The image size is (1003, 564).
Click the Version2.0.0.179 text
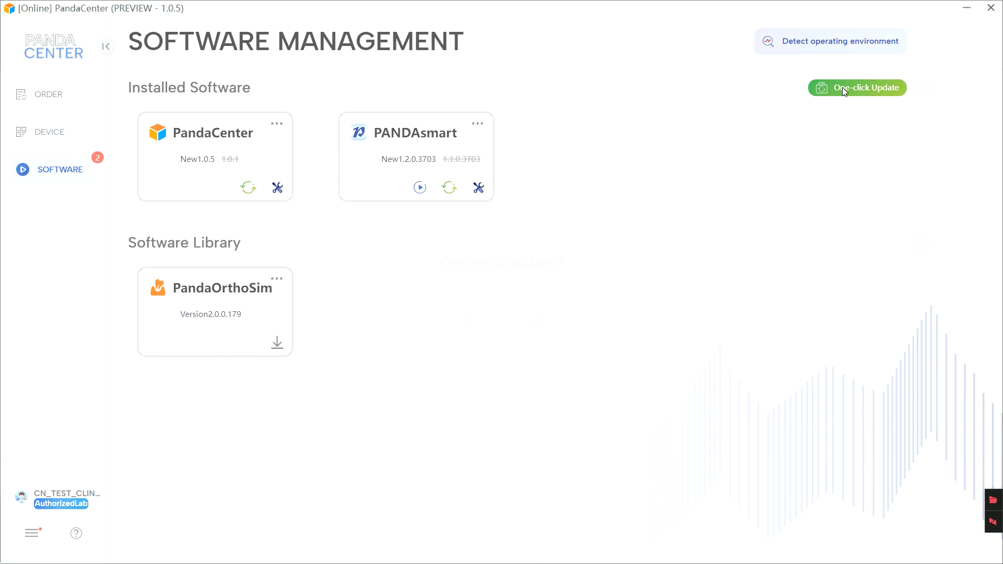pos(211,314)
